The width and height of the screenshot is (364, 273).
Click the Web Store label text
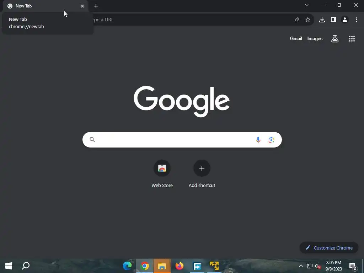162,185
